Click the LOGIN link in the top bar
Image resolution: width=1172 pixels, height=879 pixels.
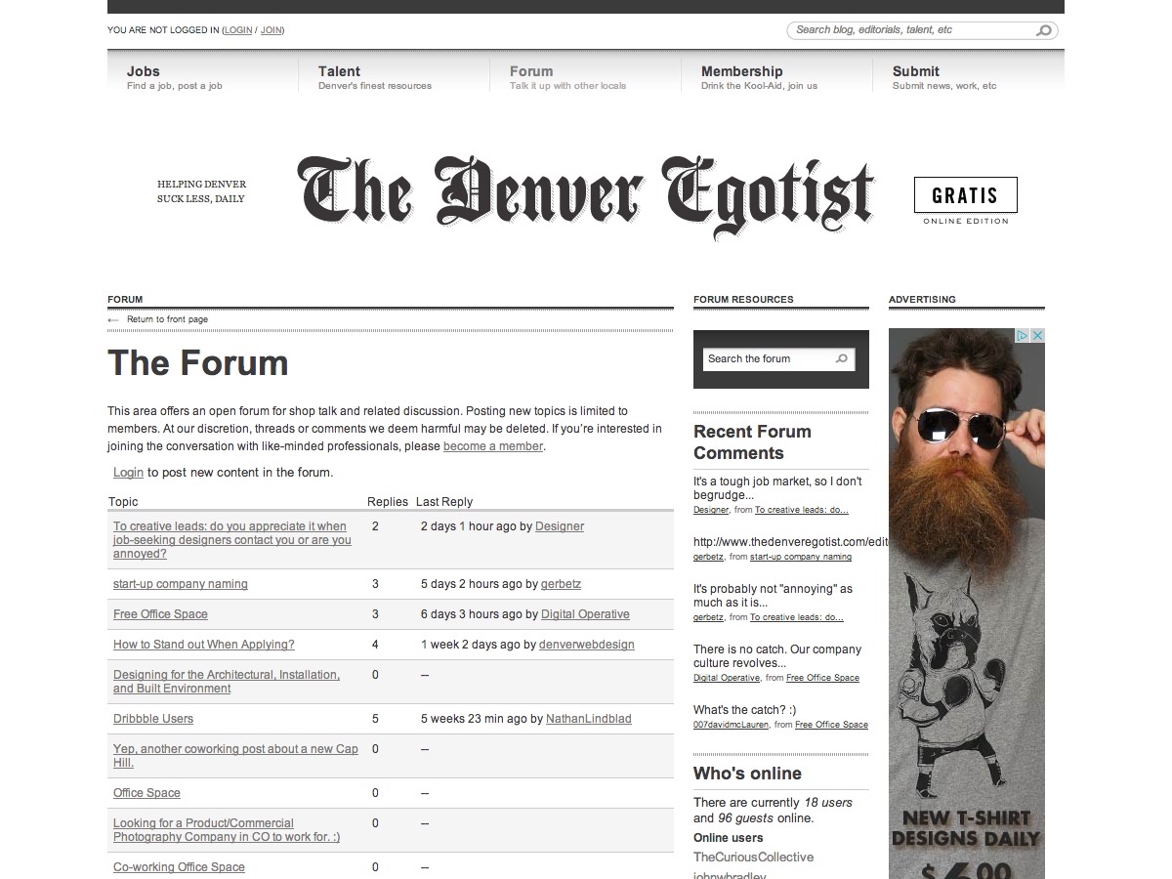(238, 30)
